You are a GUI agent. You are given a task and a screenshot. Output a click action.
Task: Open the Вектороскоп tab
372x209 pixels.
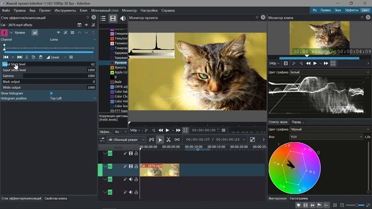(x=278, y=199)
